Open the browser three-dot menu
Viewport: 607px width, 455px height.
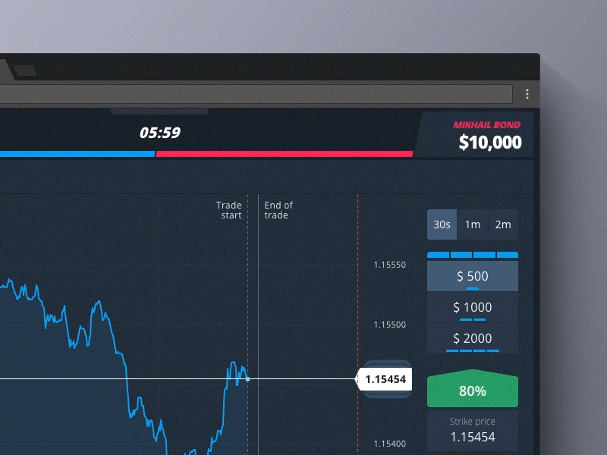click(x=527, y=93)
